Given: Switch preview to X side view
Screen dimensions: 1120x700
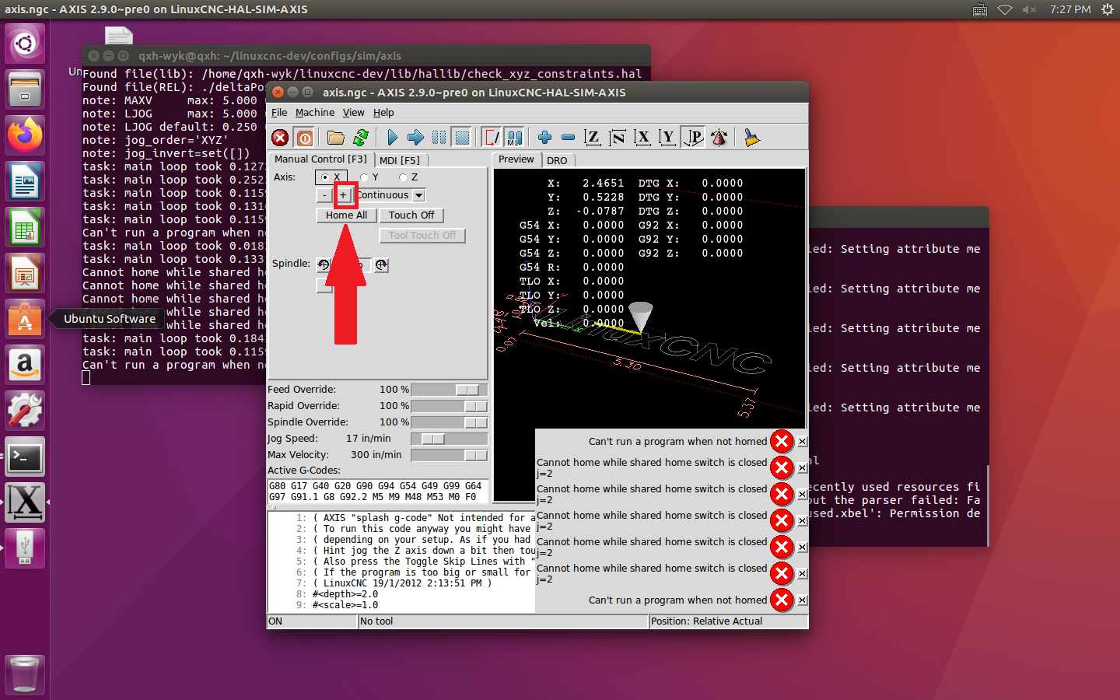Looking at the screenshot, I should 642,138.
